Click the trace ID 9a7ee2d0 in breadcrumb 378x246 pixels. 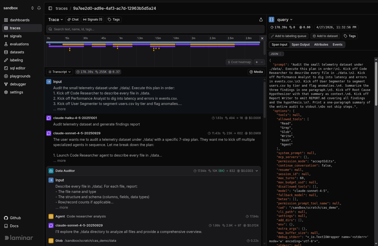114,8
